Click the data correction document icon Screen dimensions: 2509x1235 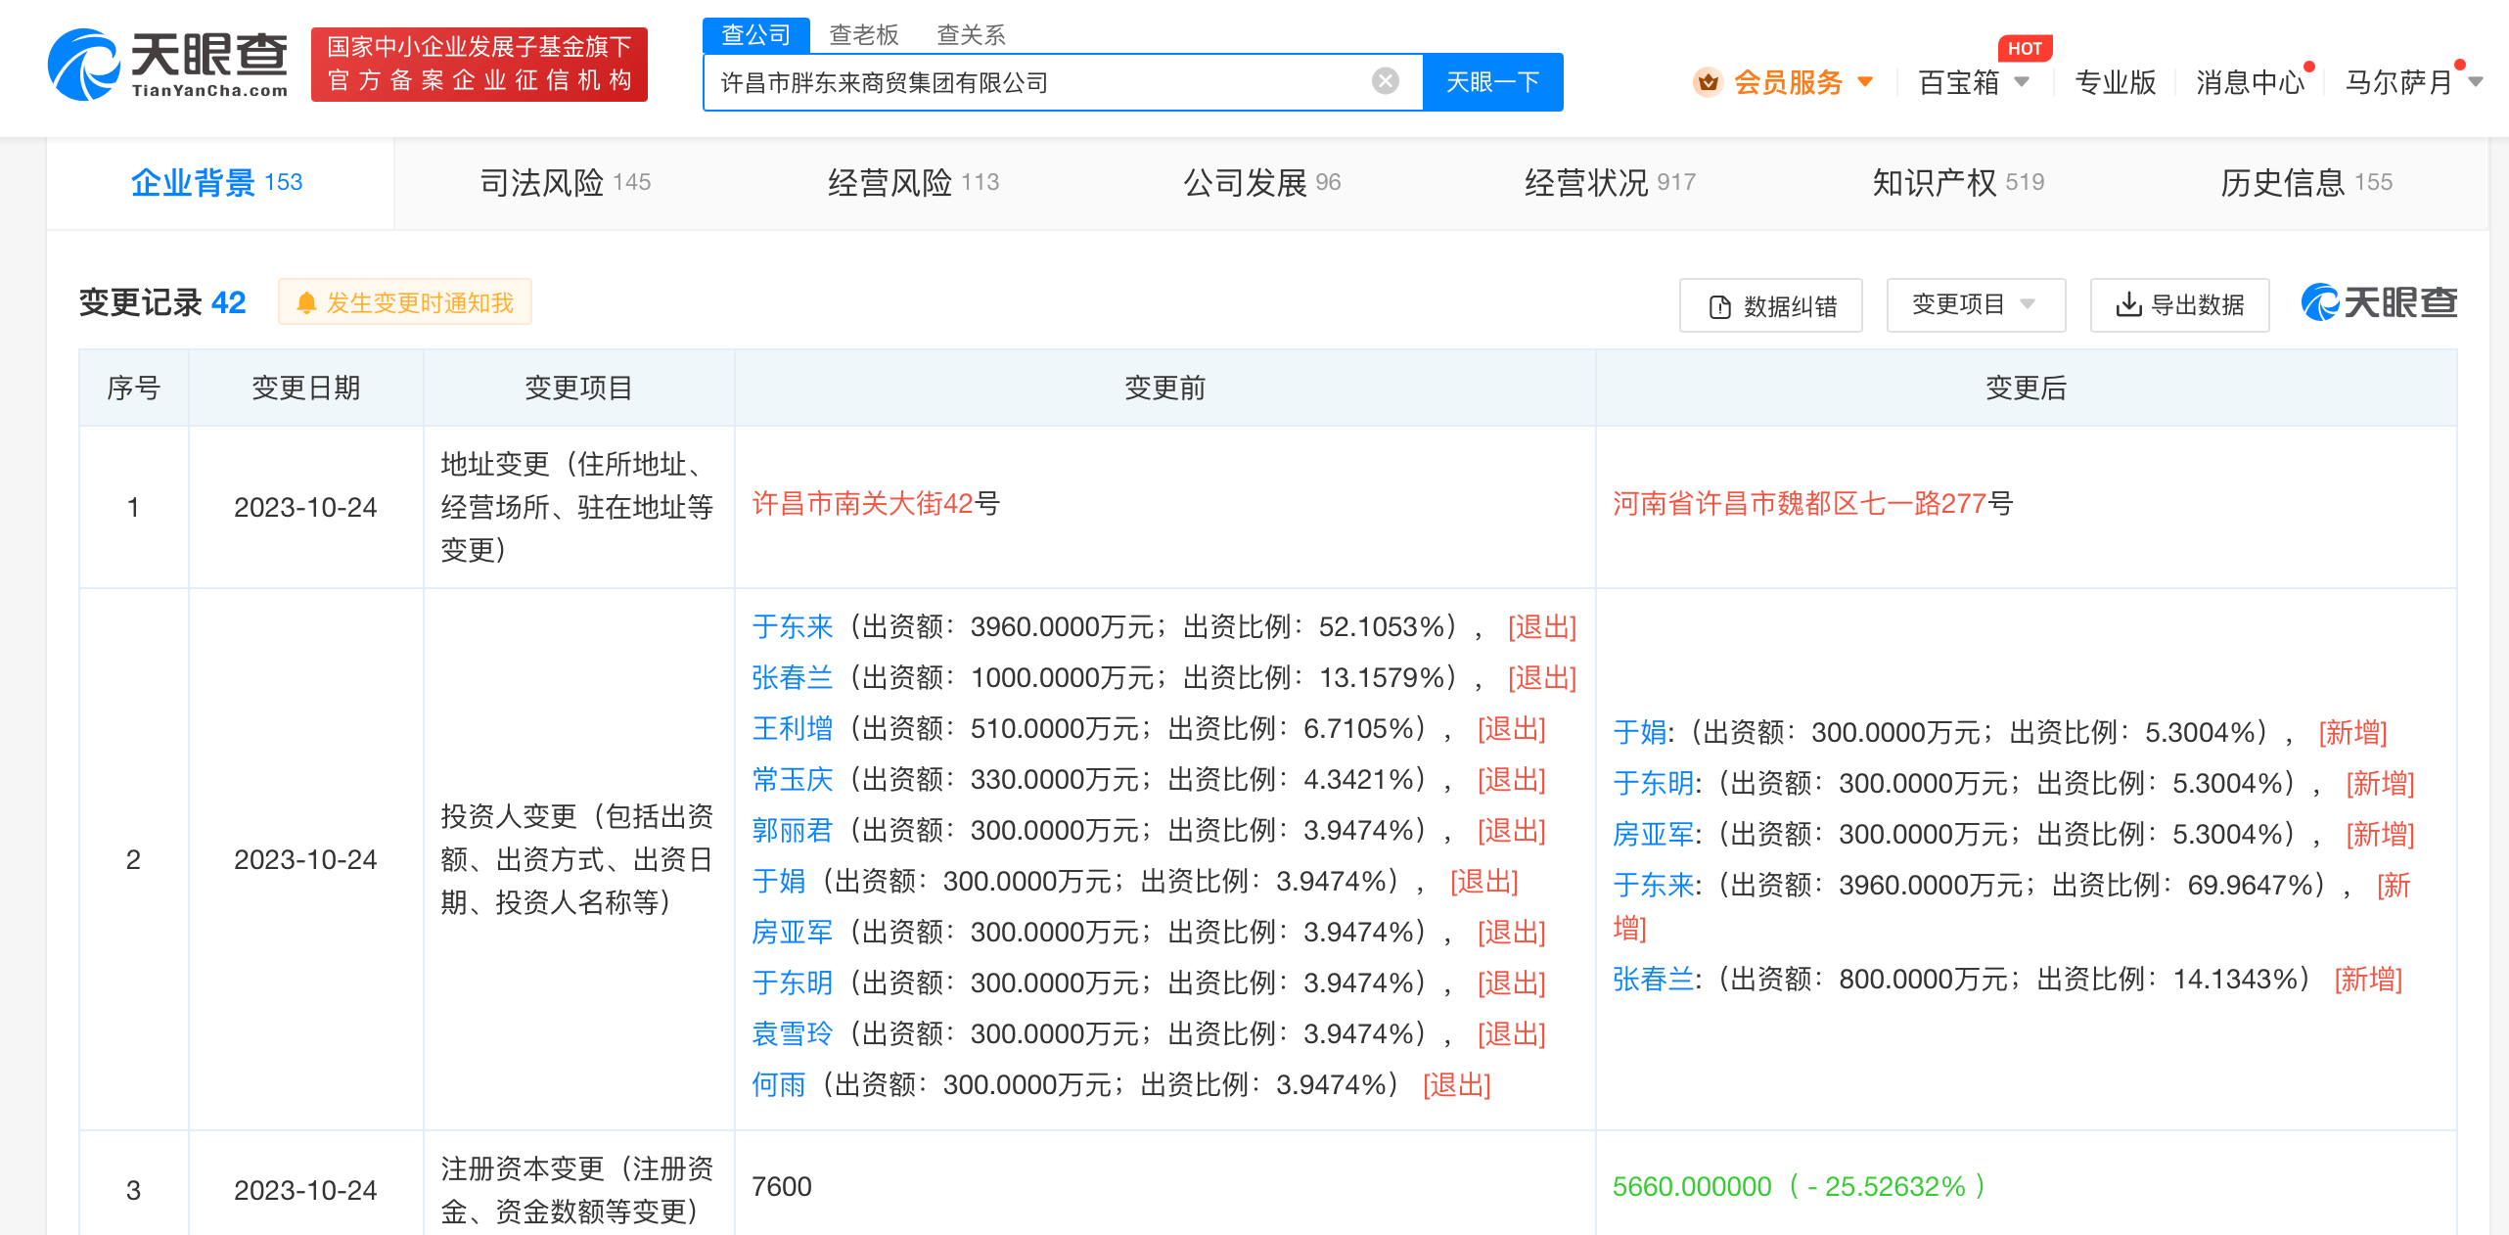point(1719,307)
